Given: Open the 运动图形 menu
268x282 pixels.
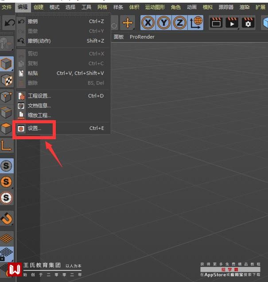Looking at the screenshot, I should click(x=155, y=7).
